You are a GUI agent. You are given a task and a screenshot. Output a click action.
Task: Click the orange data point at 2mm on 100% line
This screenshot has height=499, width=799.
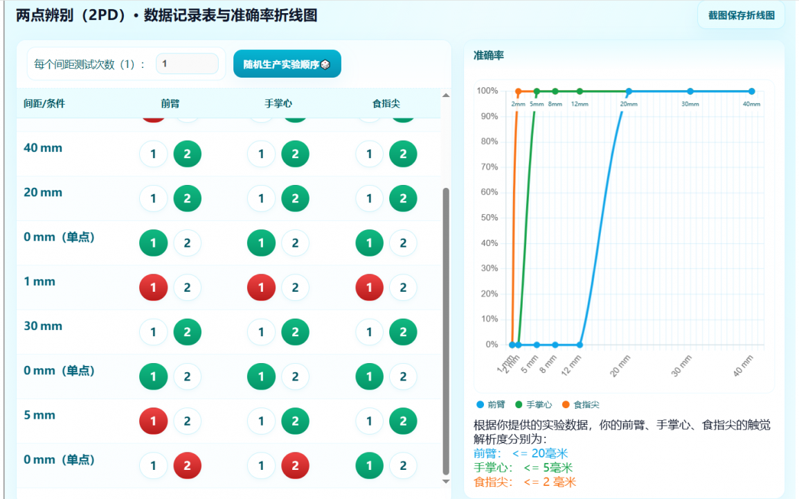pos(518,91)
